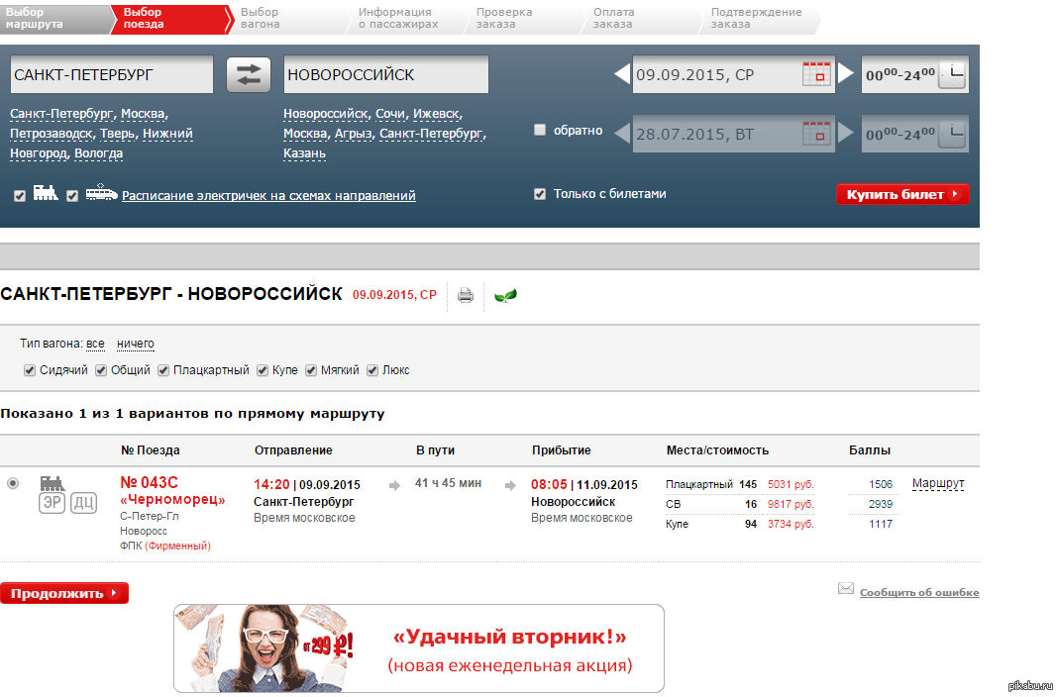This screenshot has height=697, width=1058.
Task: Enable the обратно return trip checkbox
Action: [540, 130]
